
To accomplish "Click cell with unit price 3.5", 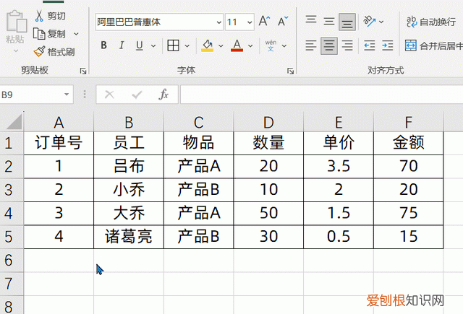I will pos(339,167).
